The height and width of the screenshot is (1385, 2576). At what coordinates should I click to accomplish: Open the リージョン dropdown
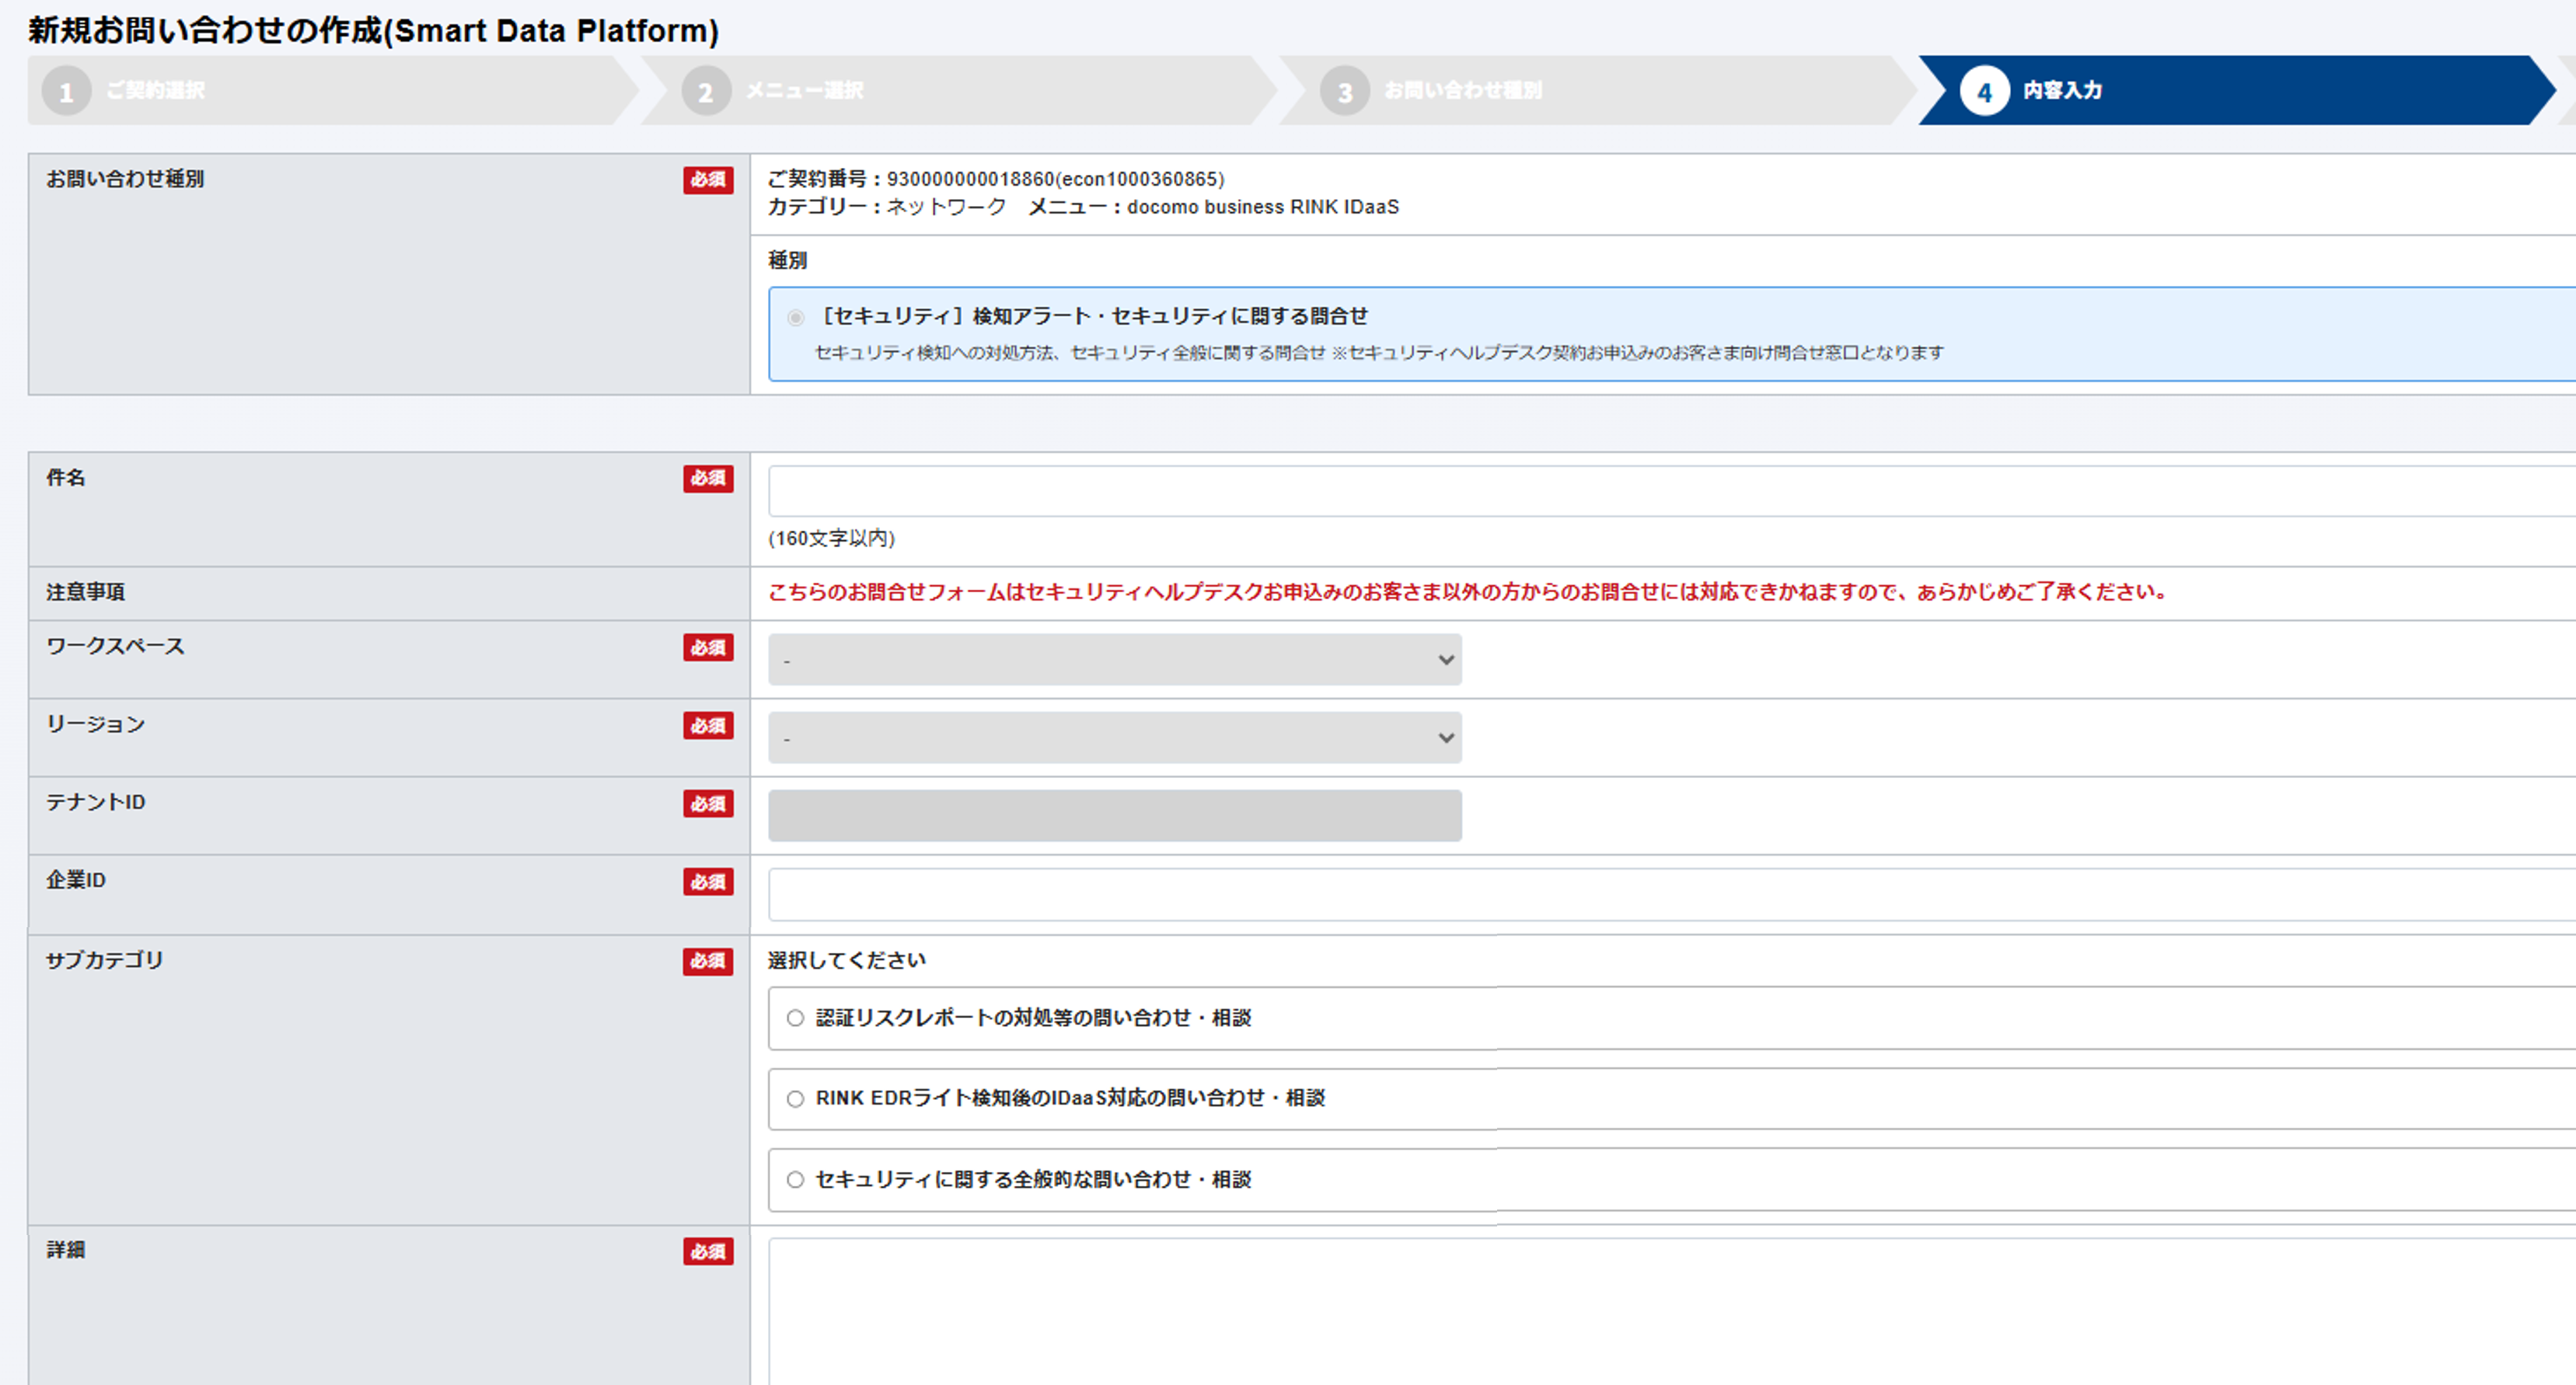coord(1114,738)
